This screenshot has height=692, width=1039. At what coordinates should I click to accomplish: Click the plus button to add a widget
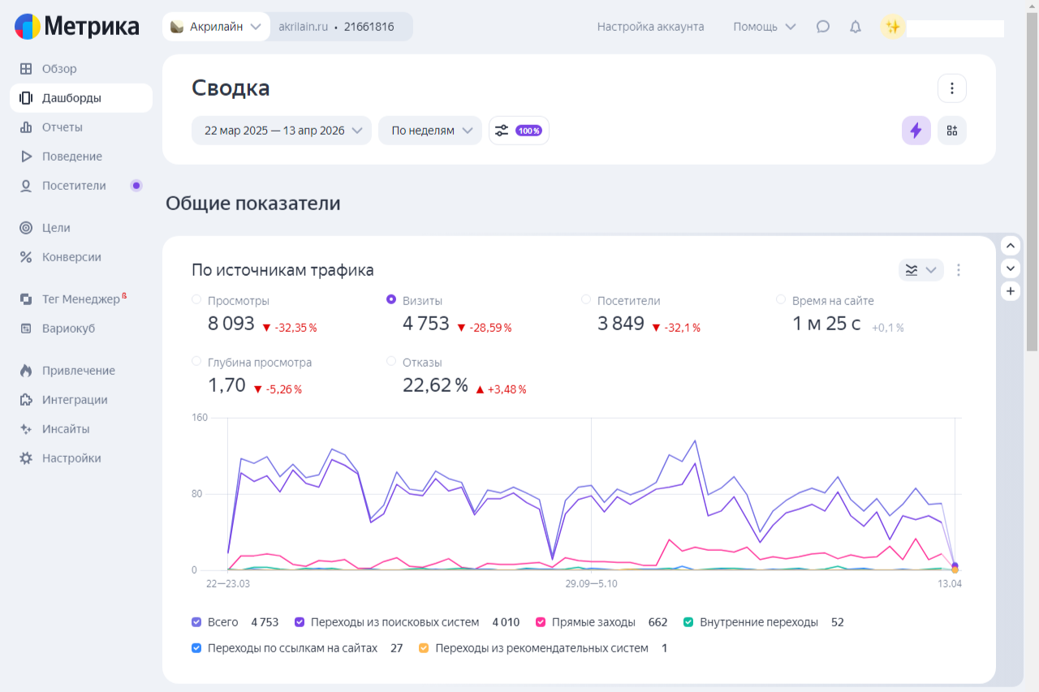[1011, 291]
